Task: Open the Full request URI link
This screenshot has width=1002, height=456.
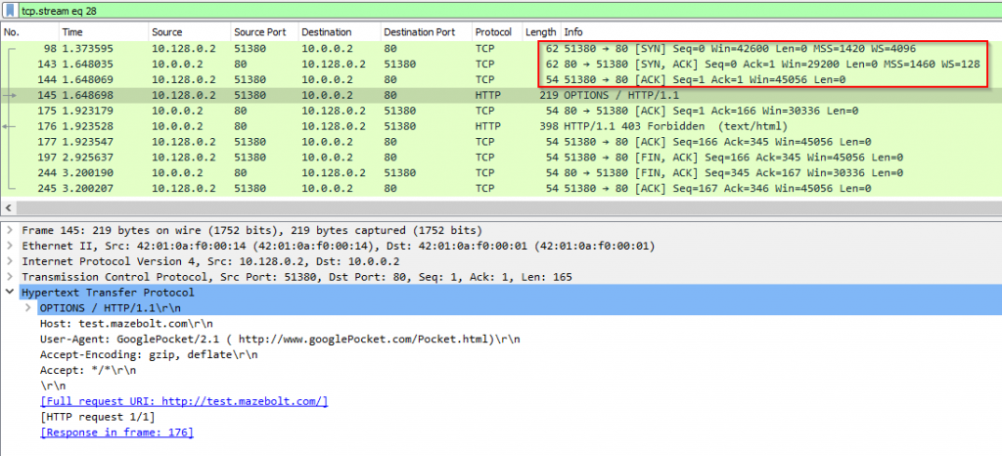Action: [184, 401]
